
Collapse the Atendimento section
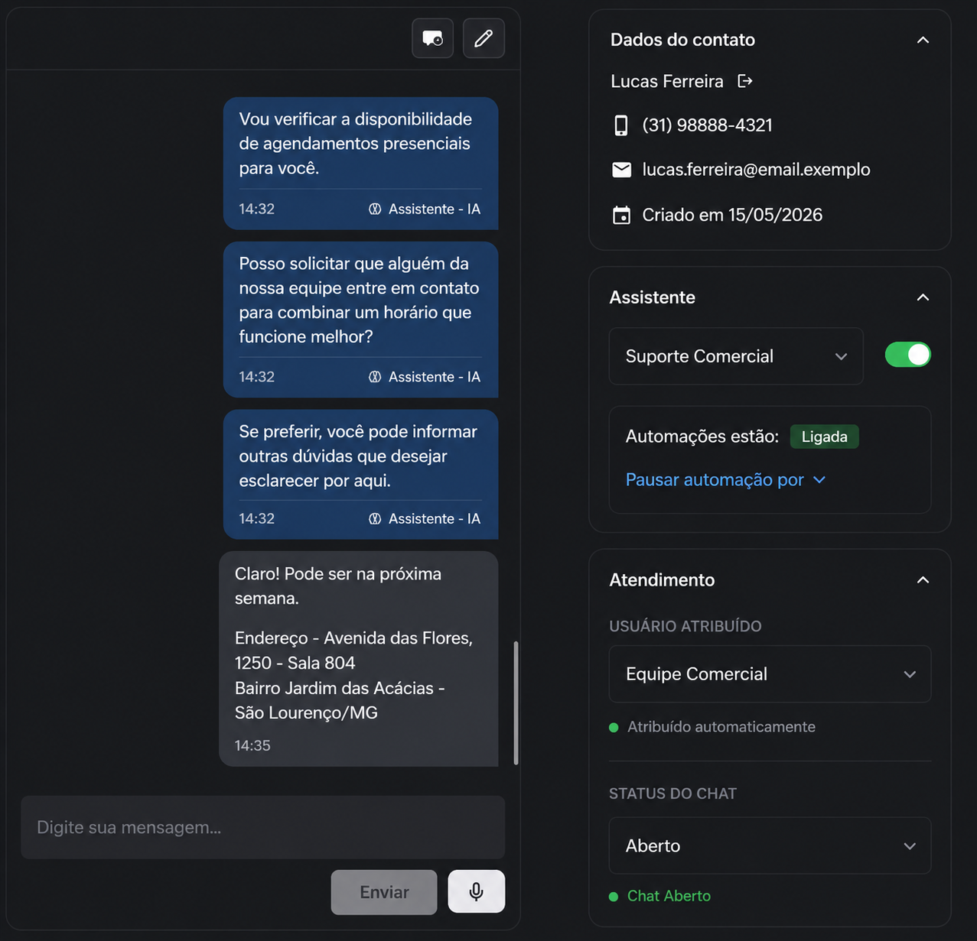[923, 580]
